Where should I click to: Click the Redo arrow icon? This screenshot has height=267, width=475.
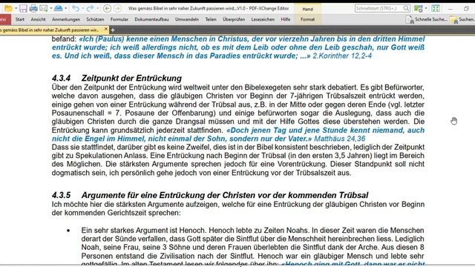point(90,8)
